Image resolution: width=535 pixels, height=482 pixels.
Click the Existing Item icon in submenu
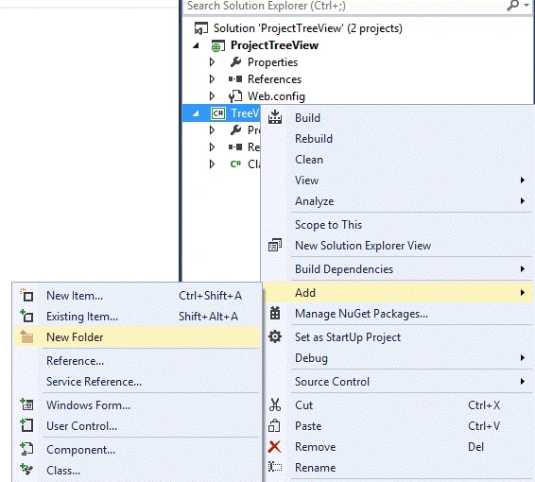(x=26, y=316)
